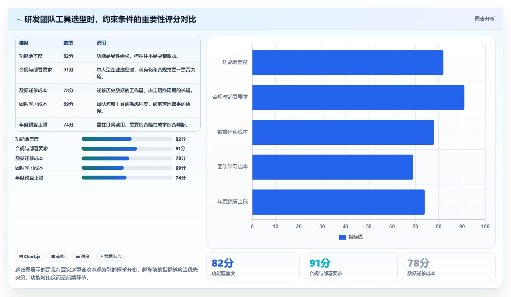Image resolution: width=511 pixels, height=297 pixels.
Task: Select the 功能覆盖度 table row cell
Action: [x=31, y=56]
